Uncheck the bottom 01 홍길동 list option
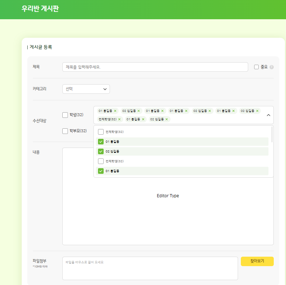Image resolution: width=286 pixels, height=285 pixels. point(101,171)
